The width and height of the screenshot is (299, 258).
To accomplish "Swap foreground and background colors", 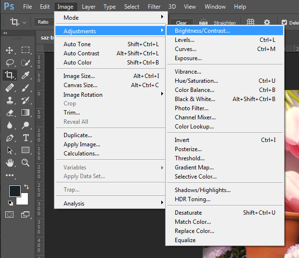I will coord(26,186).
